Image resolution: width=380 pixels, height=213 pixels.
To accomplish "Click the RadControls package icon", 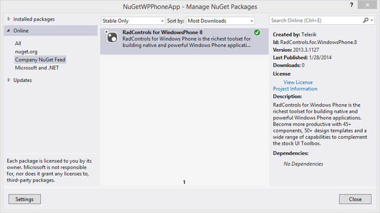I will pyautogui.click(x=111, y=37).
